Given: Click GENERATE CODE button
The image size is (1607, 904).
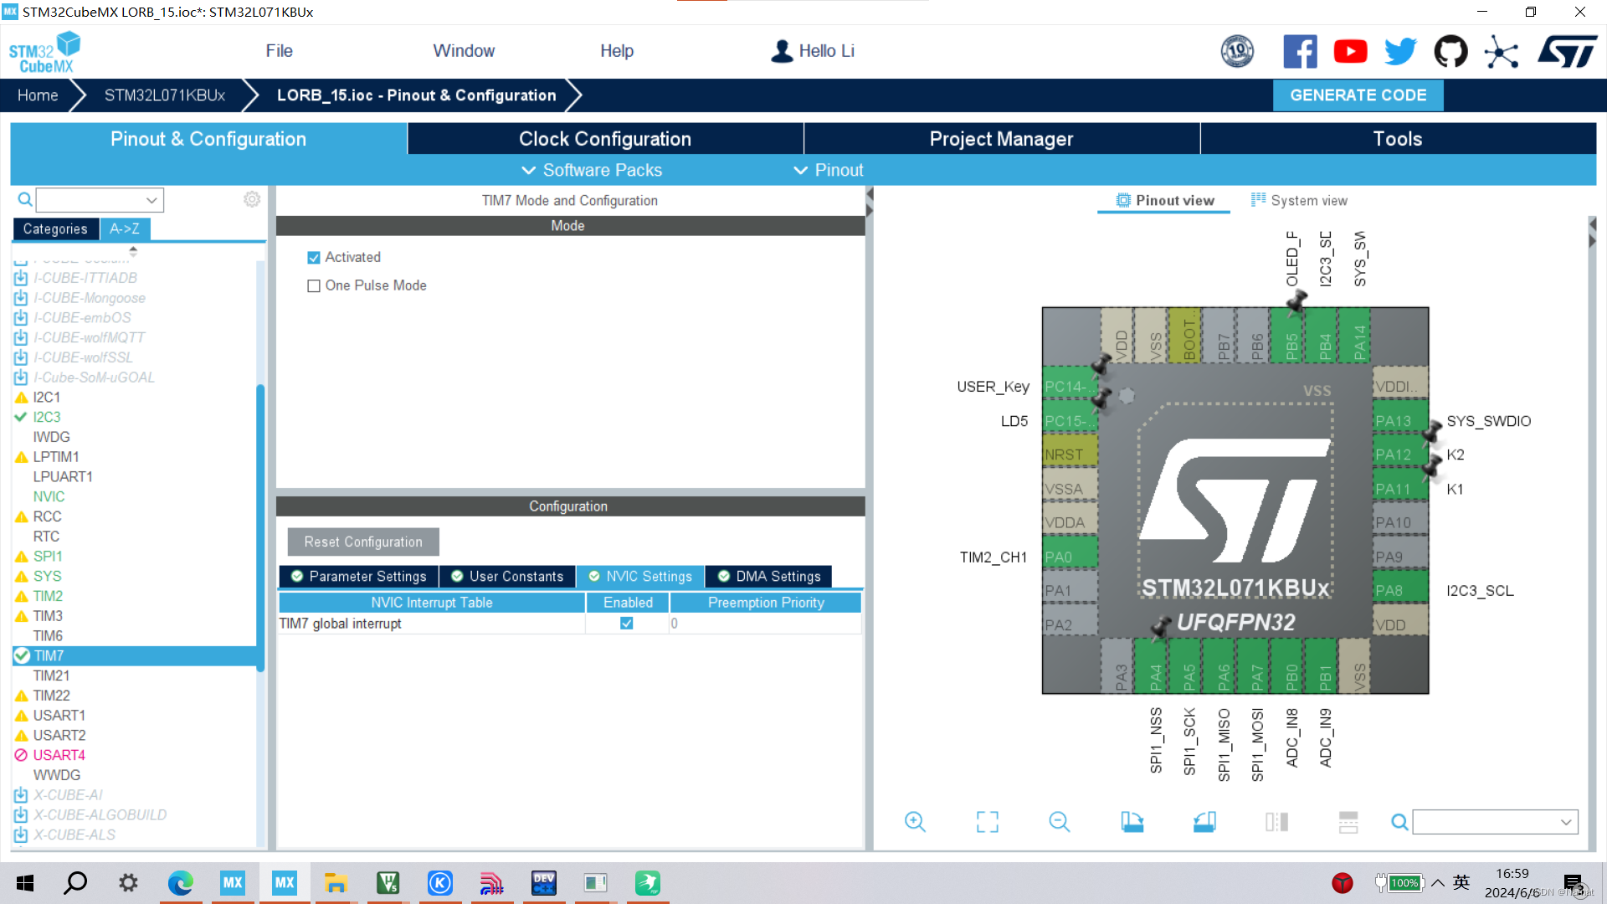Looking at the screenshot, I should tap(1358, 95).
